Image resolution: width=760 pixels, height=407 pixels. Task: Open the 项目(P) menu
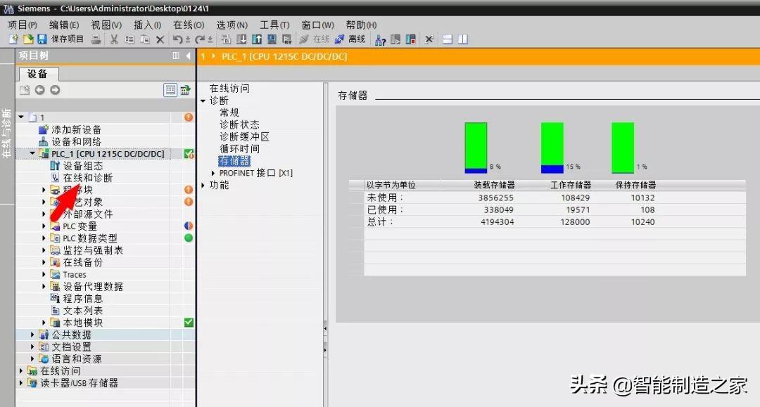click(x=23, y=25)
